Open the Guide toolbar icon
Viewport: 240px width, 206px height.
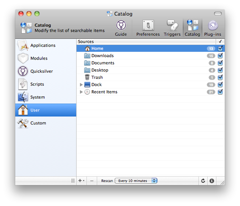[x=121, y=28]
